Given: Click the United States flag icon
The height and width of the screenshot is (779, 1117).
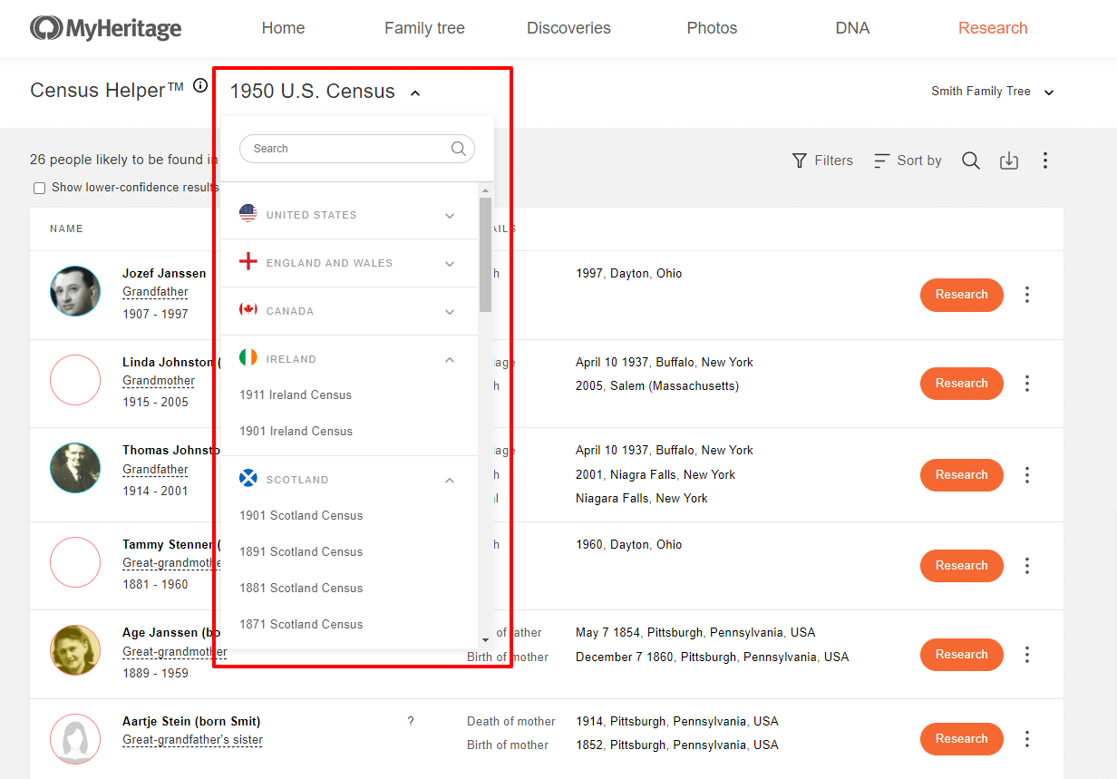Looking at the screenshot, I should (x=248, y=214).
